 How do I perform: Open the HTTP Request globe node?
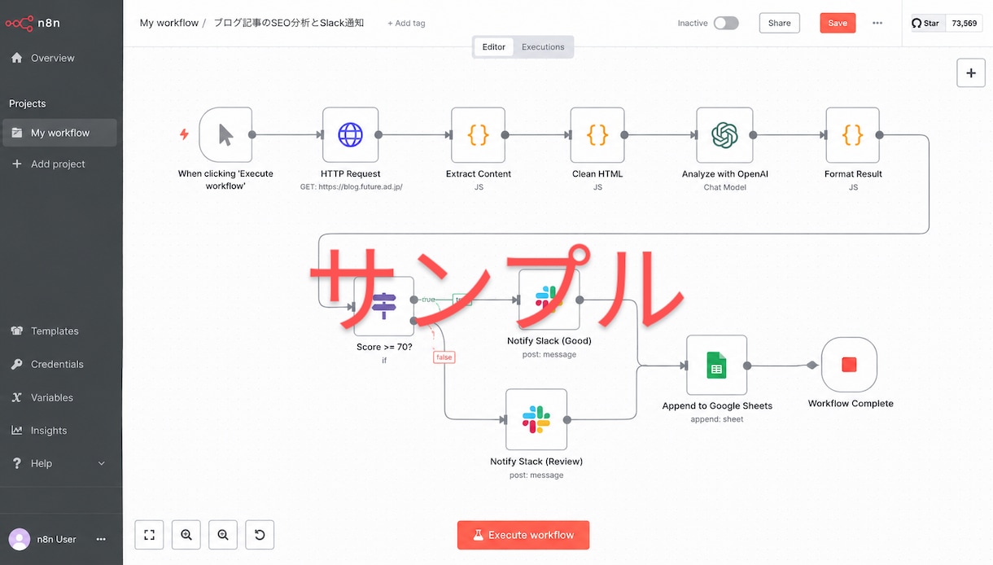point(350,134)
